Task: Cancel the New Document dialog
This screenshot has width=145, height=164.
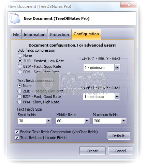Action: (120, 151)
